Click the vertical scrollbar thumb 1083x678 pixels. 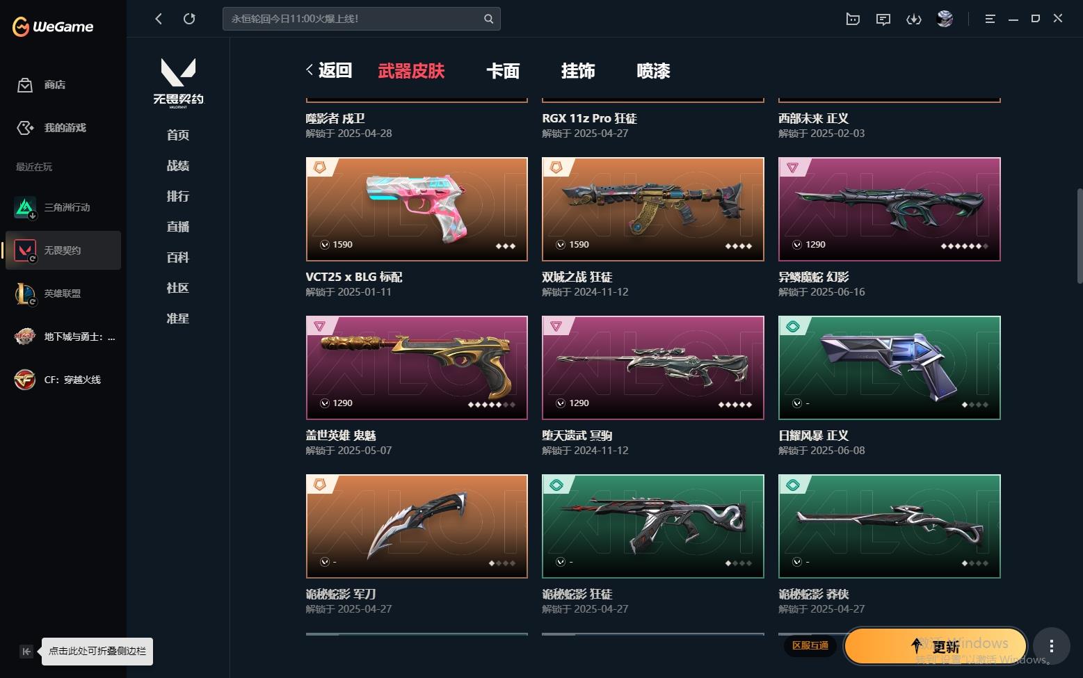pos(1079,236)
